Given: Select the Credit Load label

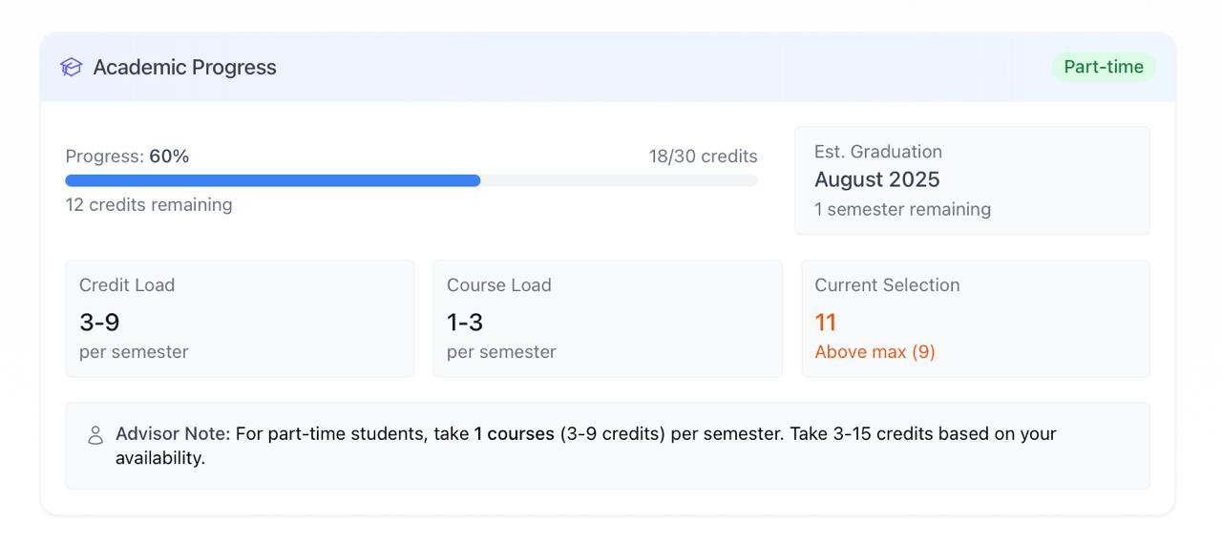Looking at the screenshot, I should click(x=127, y=285).
